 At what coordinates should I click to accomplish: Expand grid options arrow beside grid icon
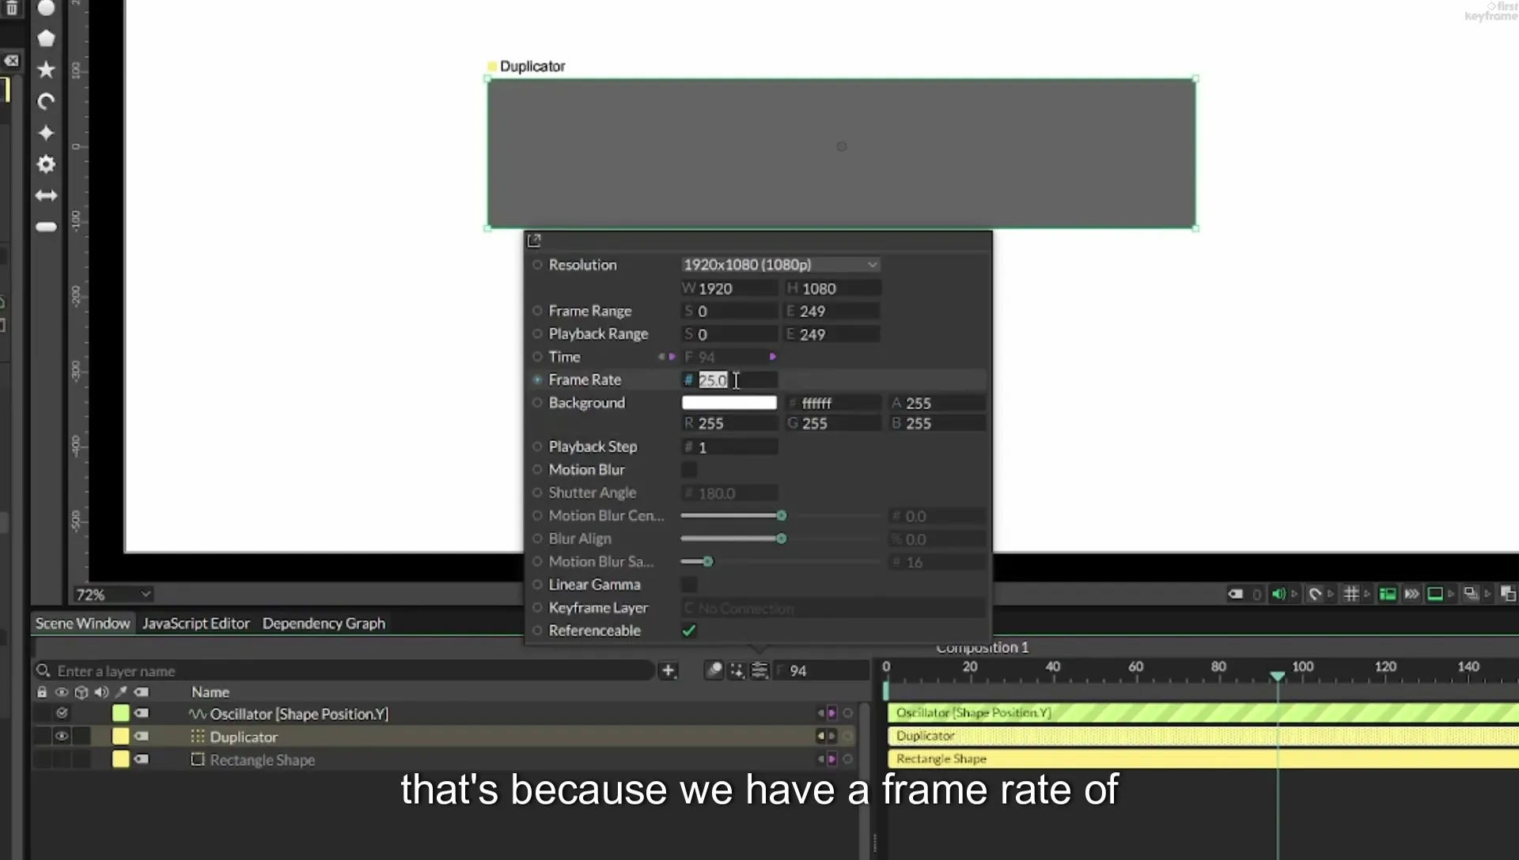(1367, 594)
